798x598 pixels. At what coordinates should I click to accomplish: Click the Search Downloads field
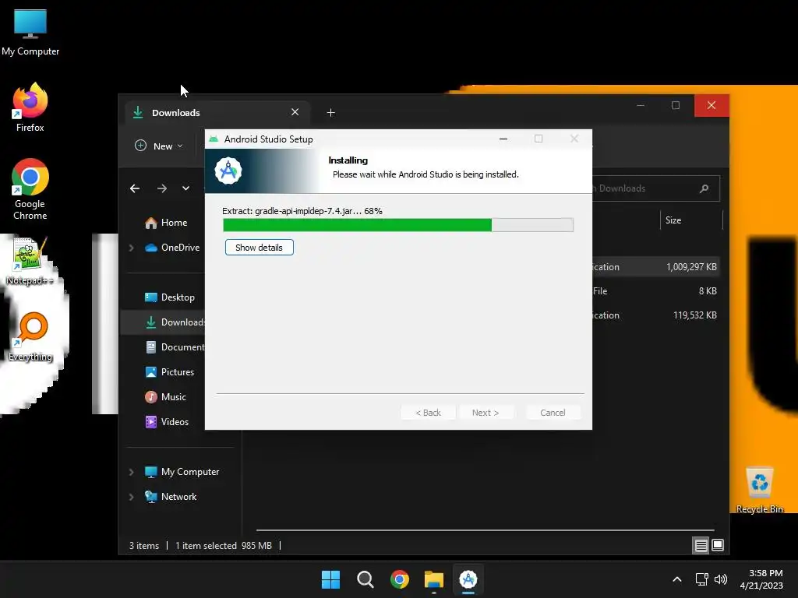pos(656,188)
